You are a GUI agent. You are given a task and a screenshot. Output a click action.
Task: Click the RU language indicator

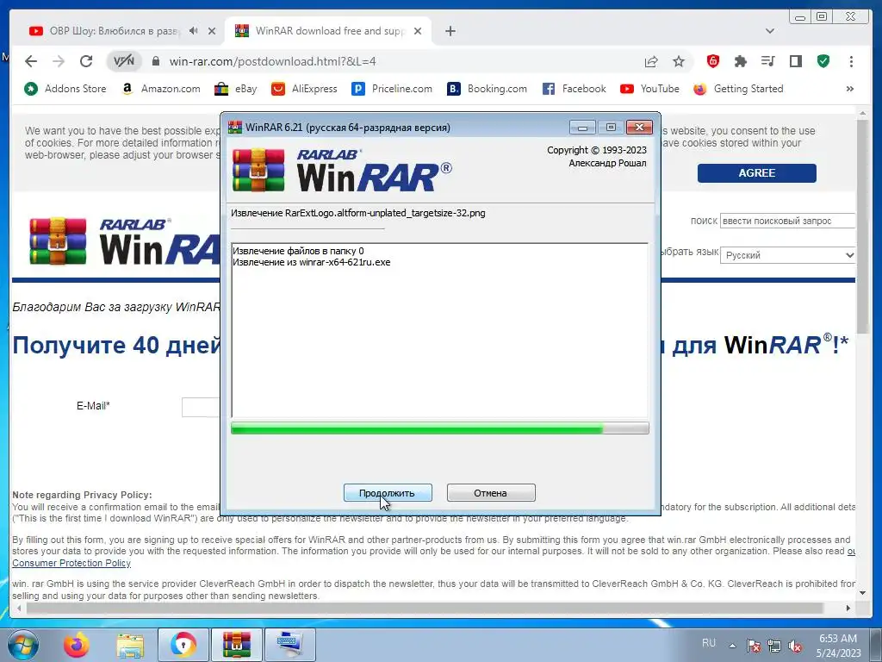pyautogui.click(x=709, y=643)
